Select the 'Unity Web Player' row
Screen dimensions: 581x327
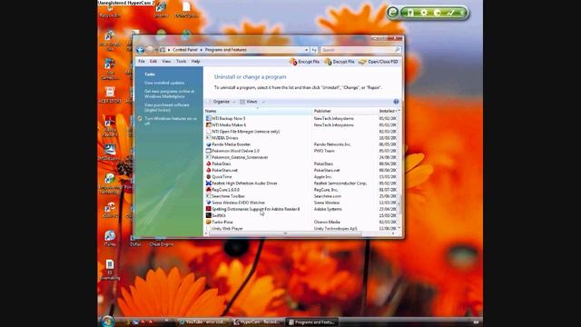(300, 228)
